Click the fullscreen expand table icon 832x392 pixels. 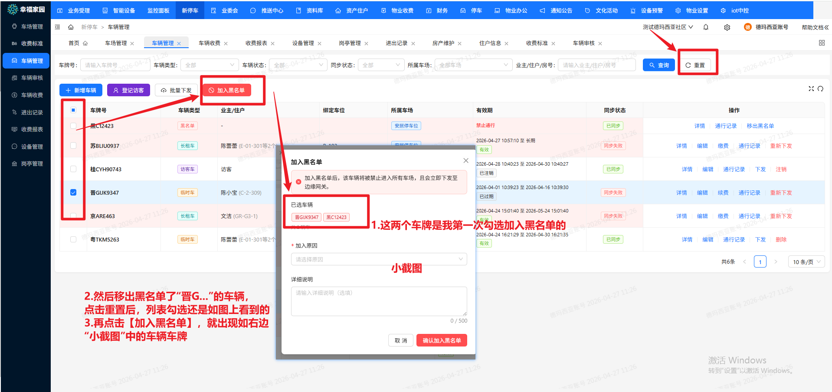(811, 89)
